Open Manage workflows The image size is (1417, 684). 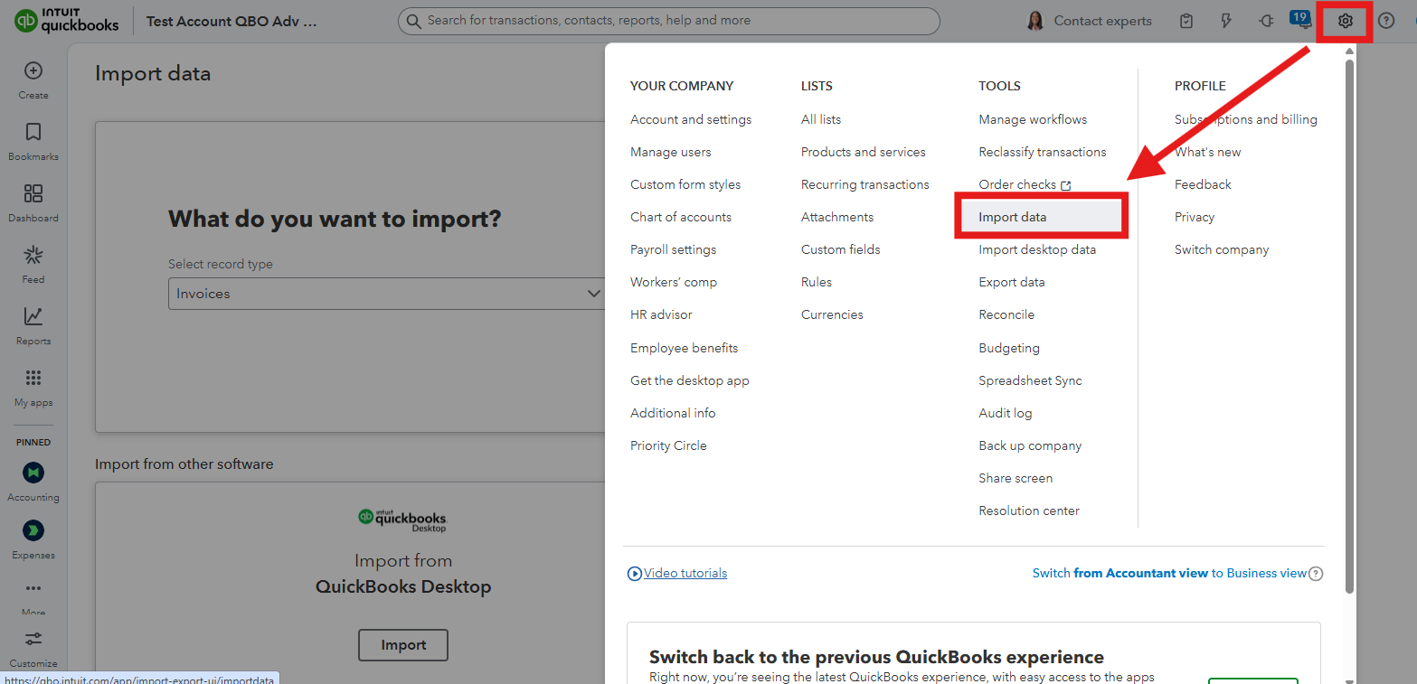click(x=1033, y=119)
